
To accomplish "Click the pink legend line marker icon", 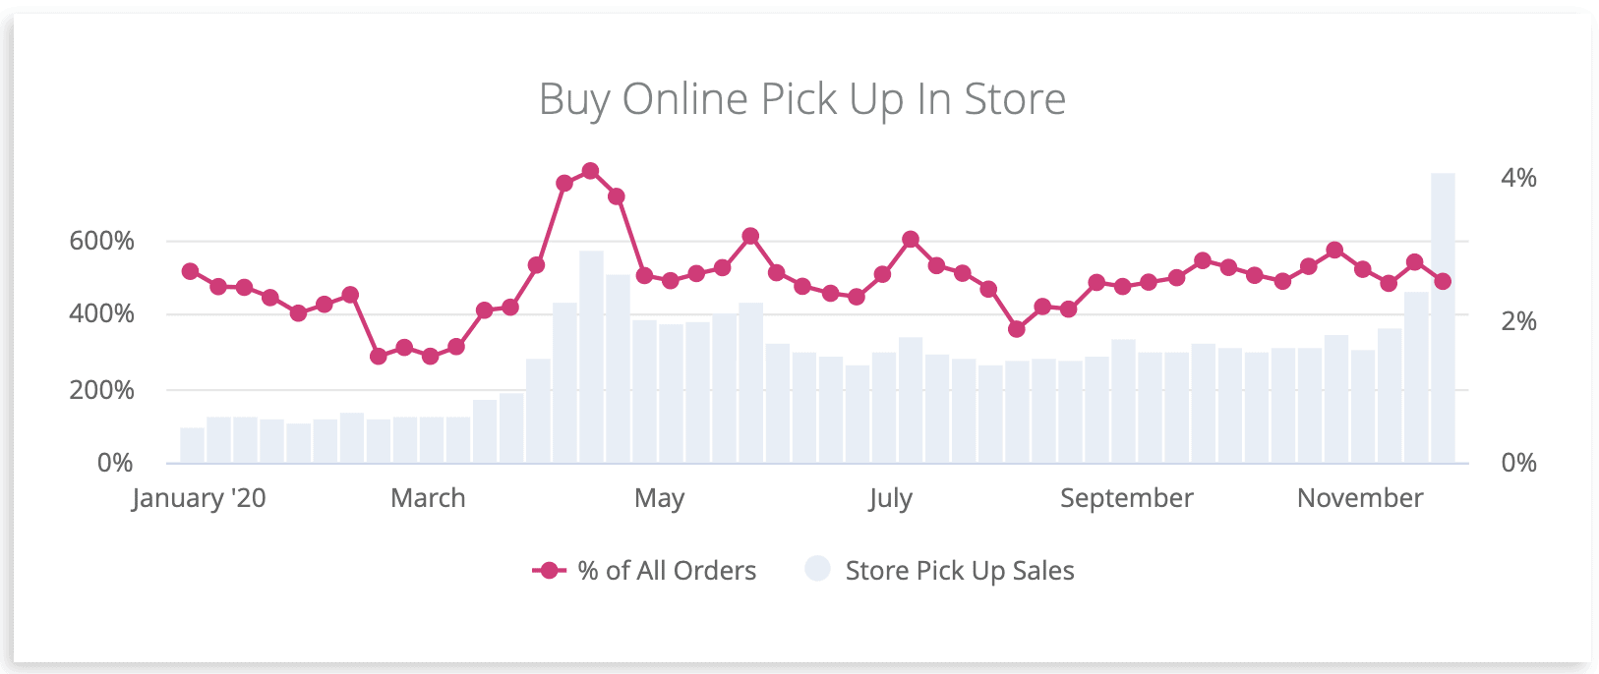I will (x=550, y=571).
